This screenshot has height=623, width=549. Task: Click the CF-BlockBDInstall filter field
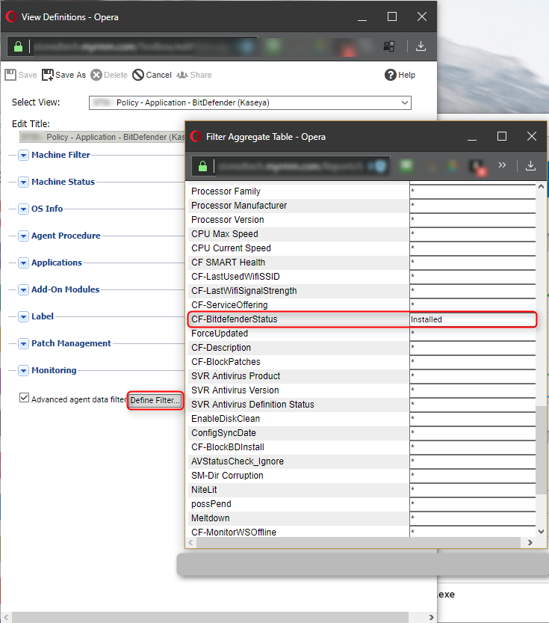click(x=473, y=447)
